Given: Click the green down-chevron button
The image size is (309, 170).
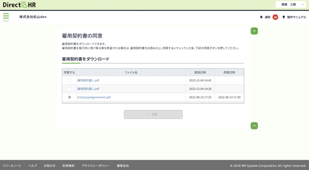Looking at the screenshot, I should [254, 31].
